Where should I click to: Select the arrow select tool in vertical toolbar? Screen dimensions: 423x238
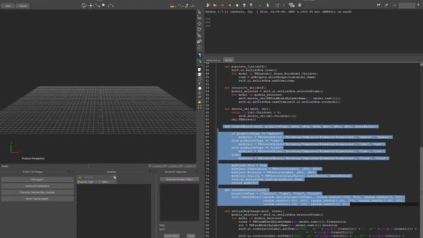click(x=200, y=12)
